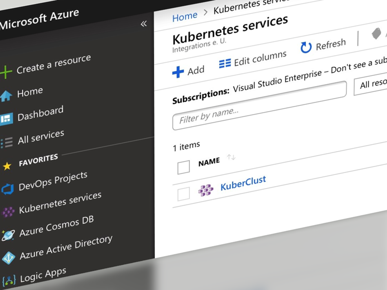Click the Logic Apps braces icon
Viewport: 387px width, 290px height.
[x=9, y=281]
